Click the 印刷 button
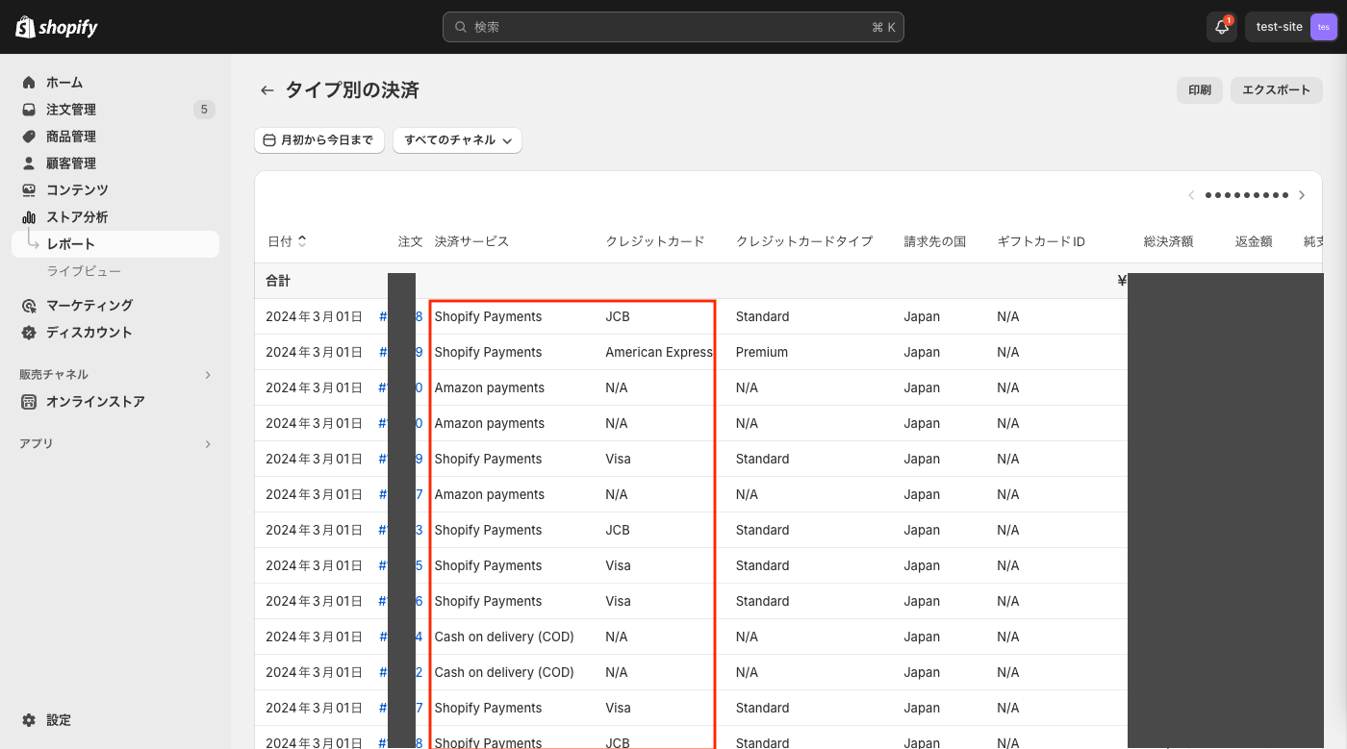This screenshot has width=1347, height=749. point(1200,90)
